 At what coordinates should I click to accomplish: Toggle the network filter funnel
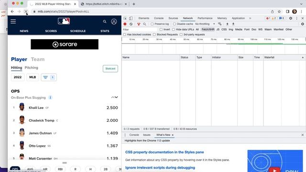139,24
